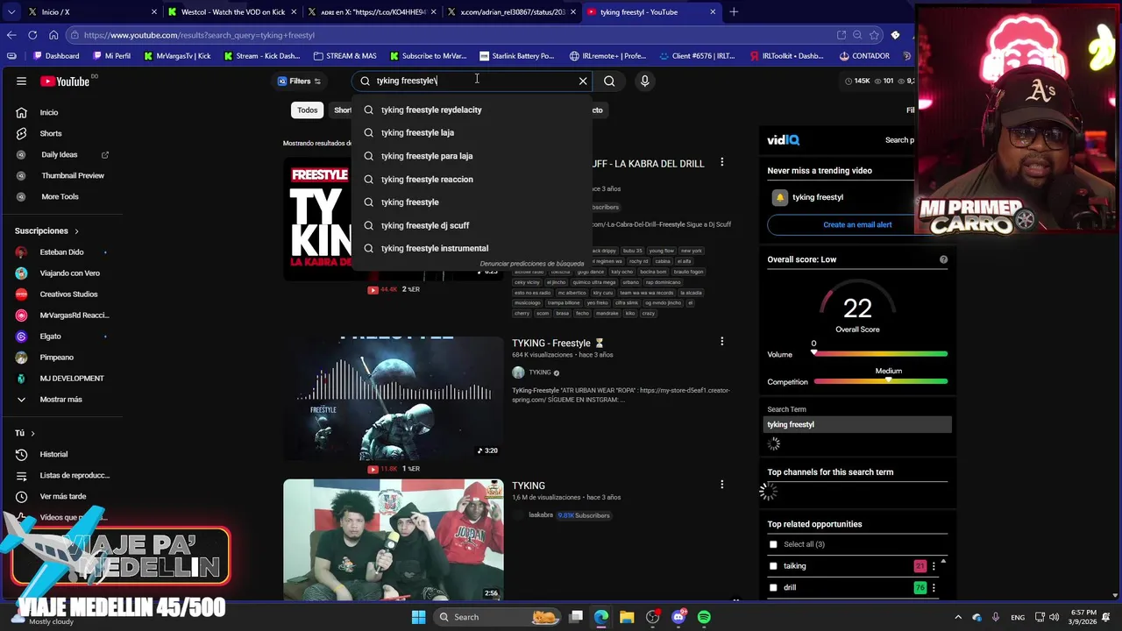Click the vidIQ logo in side panel
The width and height of the screenshot is (1122, 631).
coord(783,139)
